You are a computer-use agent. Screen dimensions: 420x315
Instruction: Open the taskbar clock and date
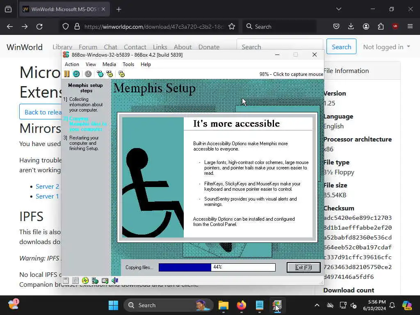(374, 305)
